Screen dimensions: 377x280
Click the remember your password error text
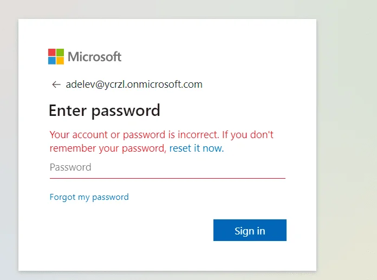pos(108,148)
